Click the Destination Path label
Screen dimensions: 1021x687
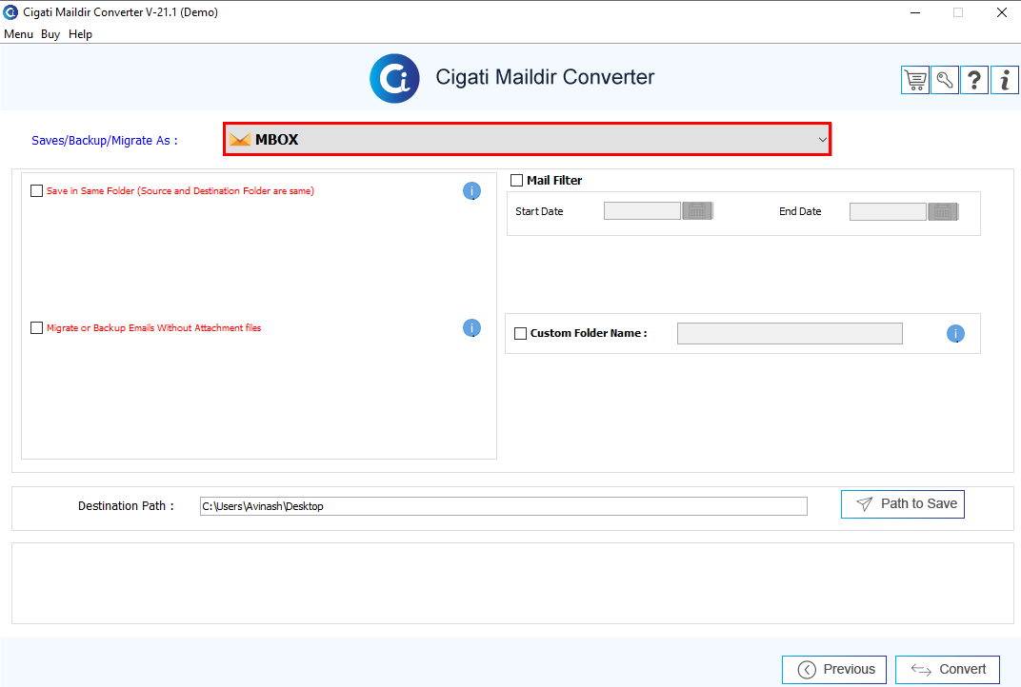click(126, 505)
